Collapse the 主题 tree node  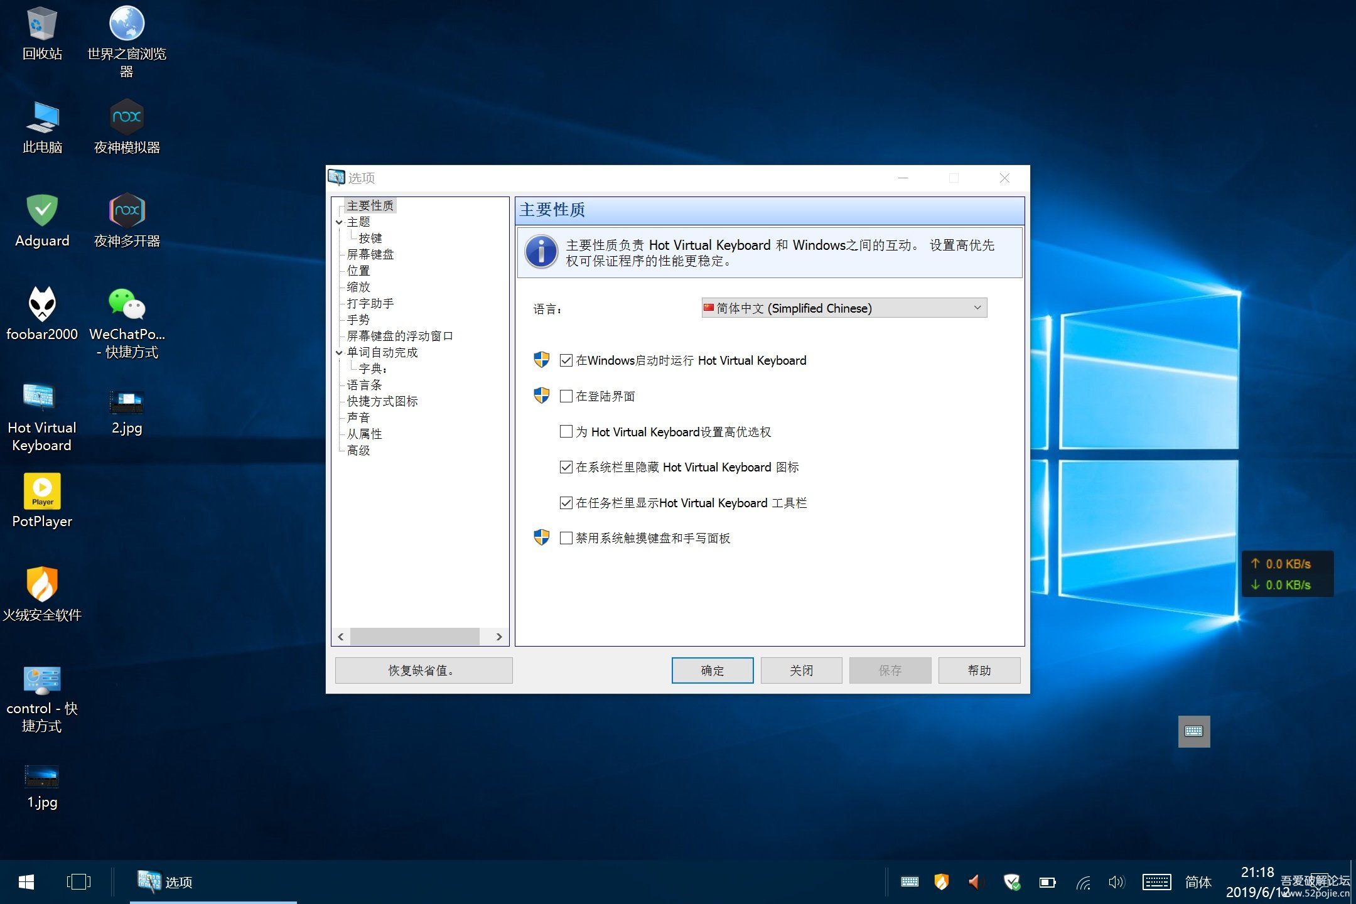340,222
